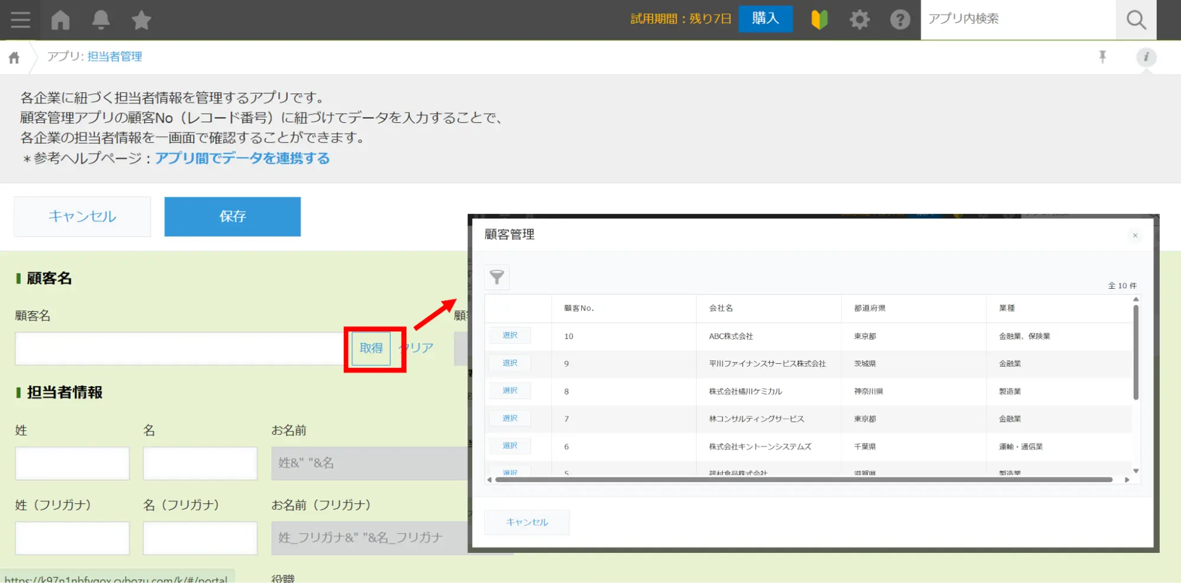Click the horizontal scrollbar in customer list
Image resolution: width=1181 pixels, height=583 pixels.
point(803,480)
